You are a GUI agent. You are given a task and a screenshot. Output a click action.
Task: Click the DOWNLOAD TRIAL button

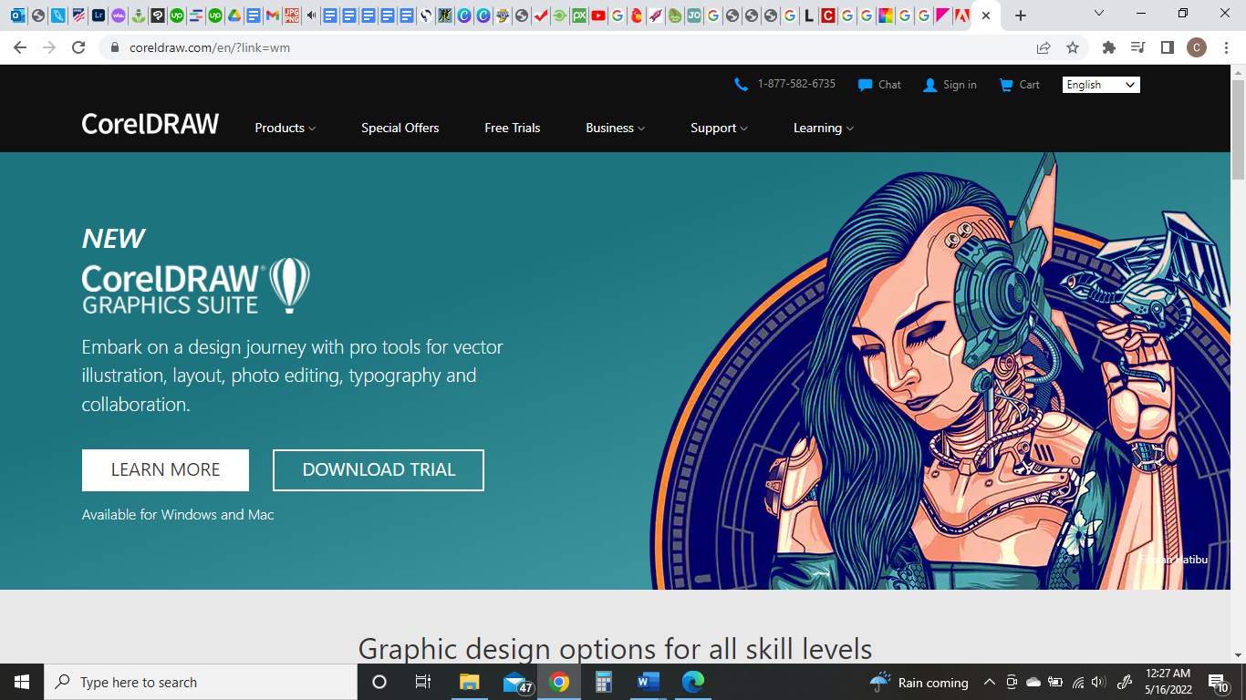coord(379,470)
